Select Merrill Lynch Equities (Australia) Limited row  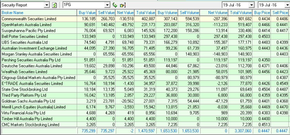pyautogui.click(x=145, y=107)
